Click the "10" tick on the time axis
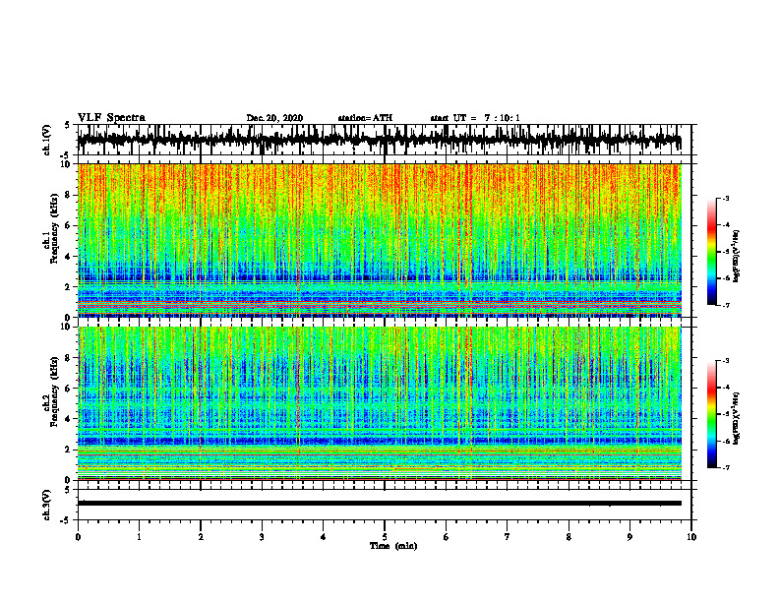 [x=691, y=537]
